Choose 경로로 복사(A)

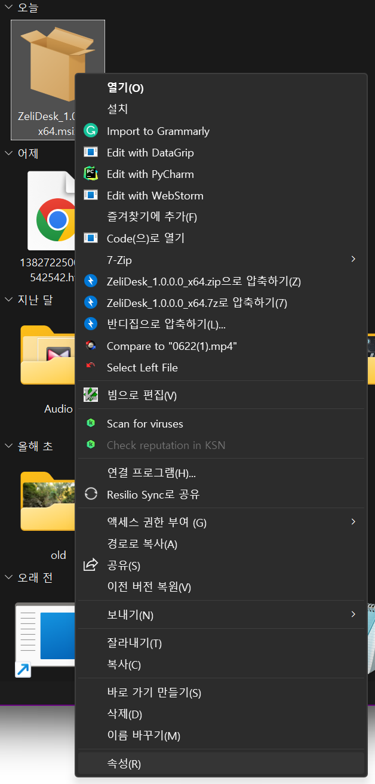click(x=221, y=544)
